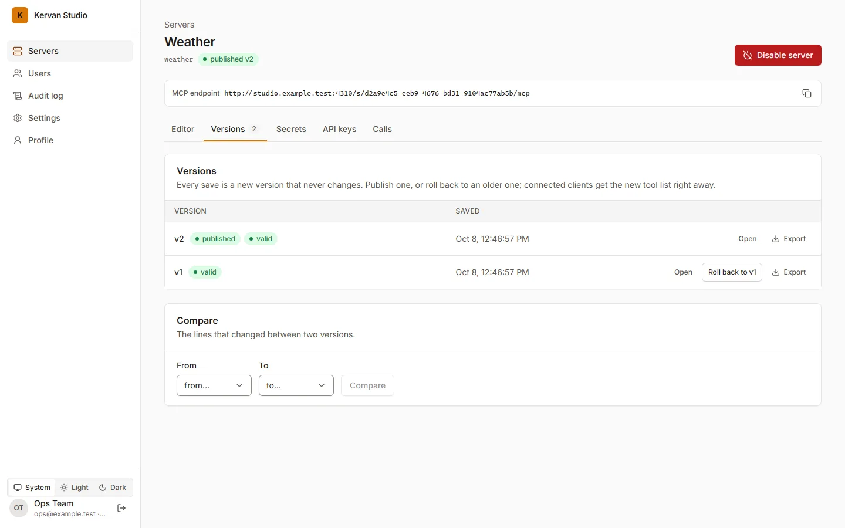Click the 'published' badge in v2 row

(x=215, y=239)
